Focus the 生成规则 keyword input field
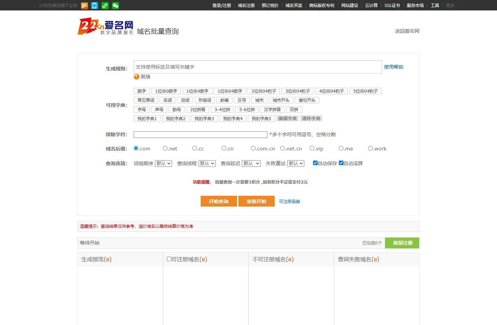The width and height of the screenshot is (497, 325). tap(258, 67)
